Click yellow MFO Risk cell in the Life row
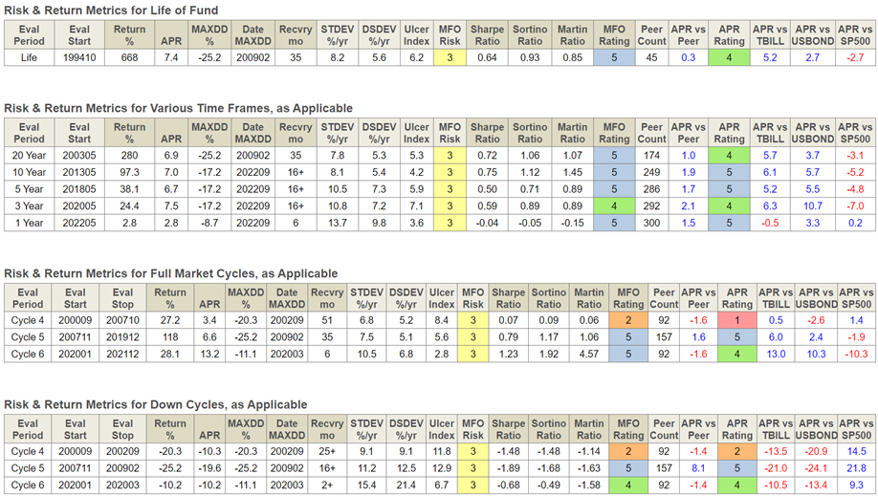 pos(450,57)
